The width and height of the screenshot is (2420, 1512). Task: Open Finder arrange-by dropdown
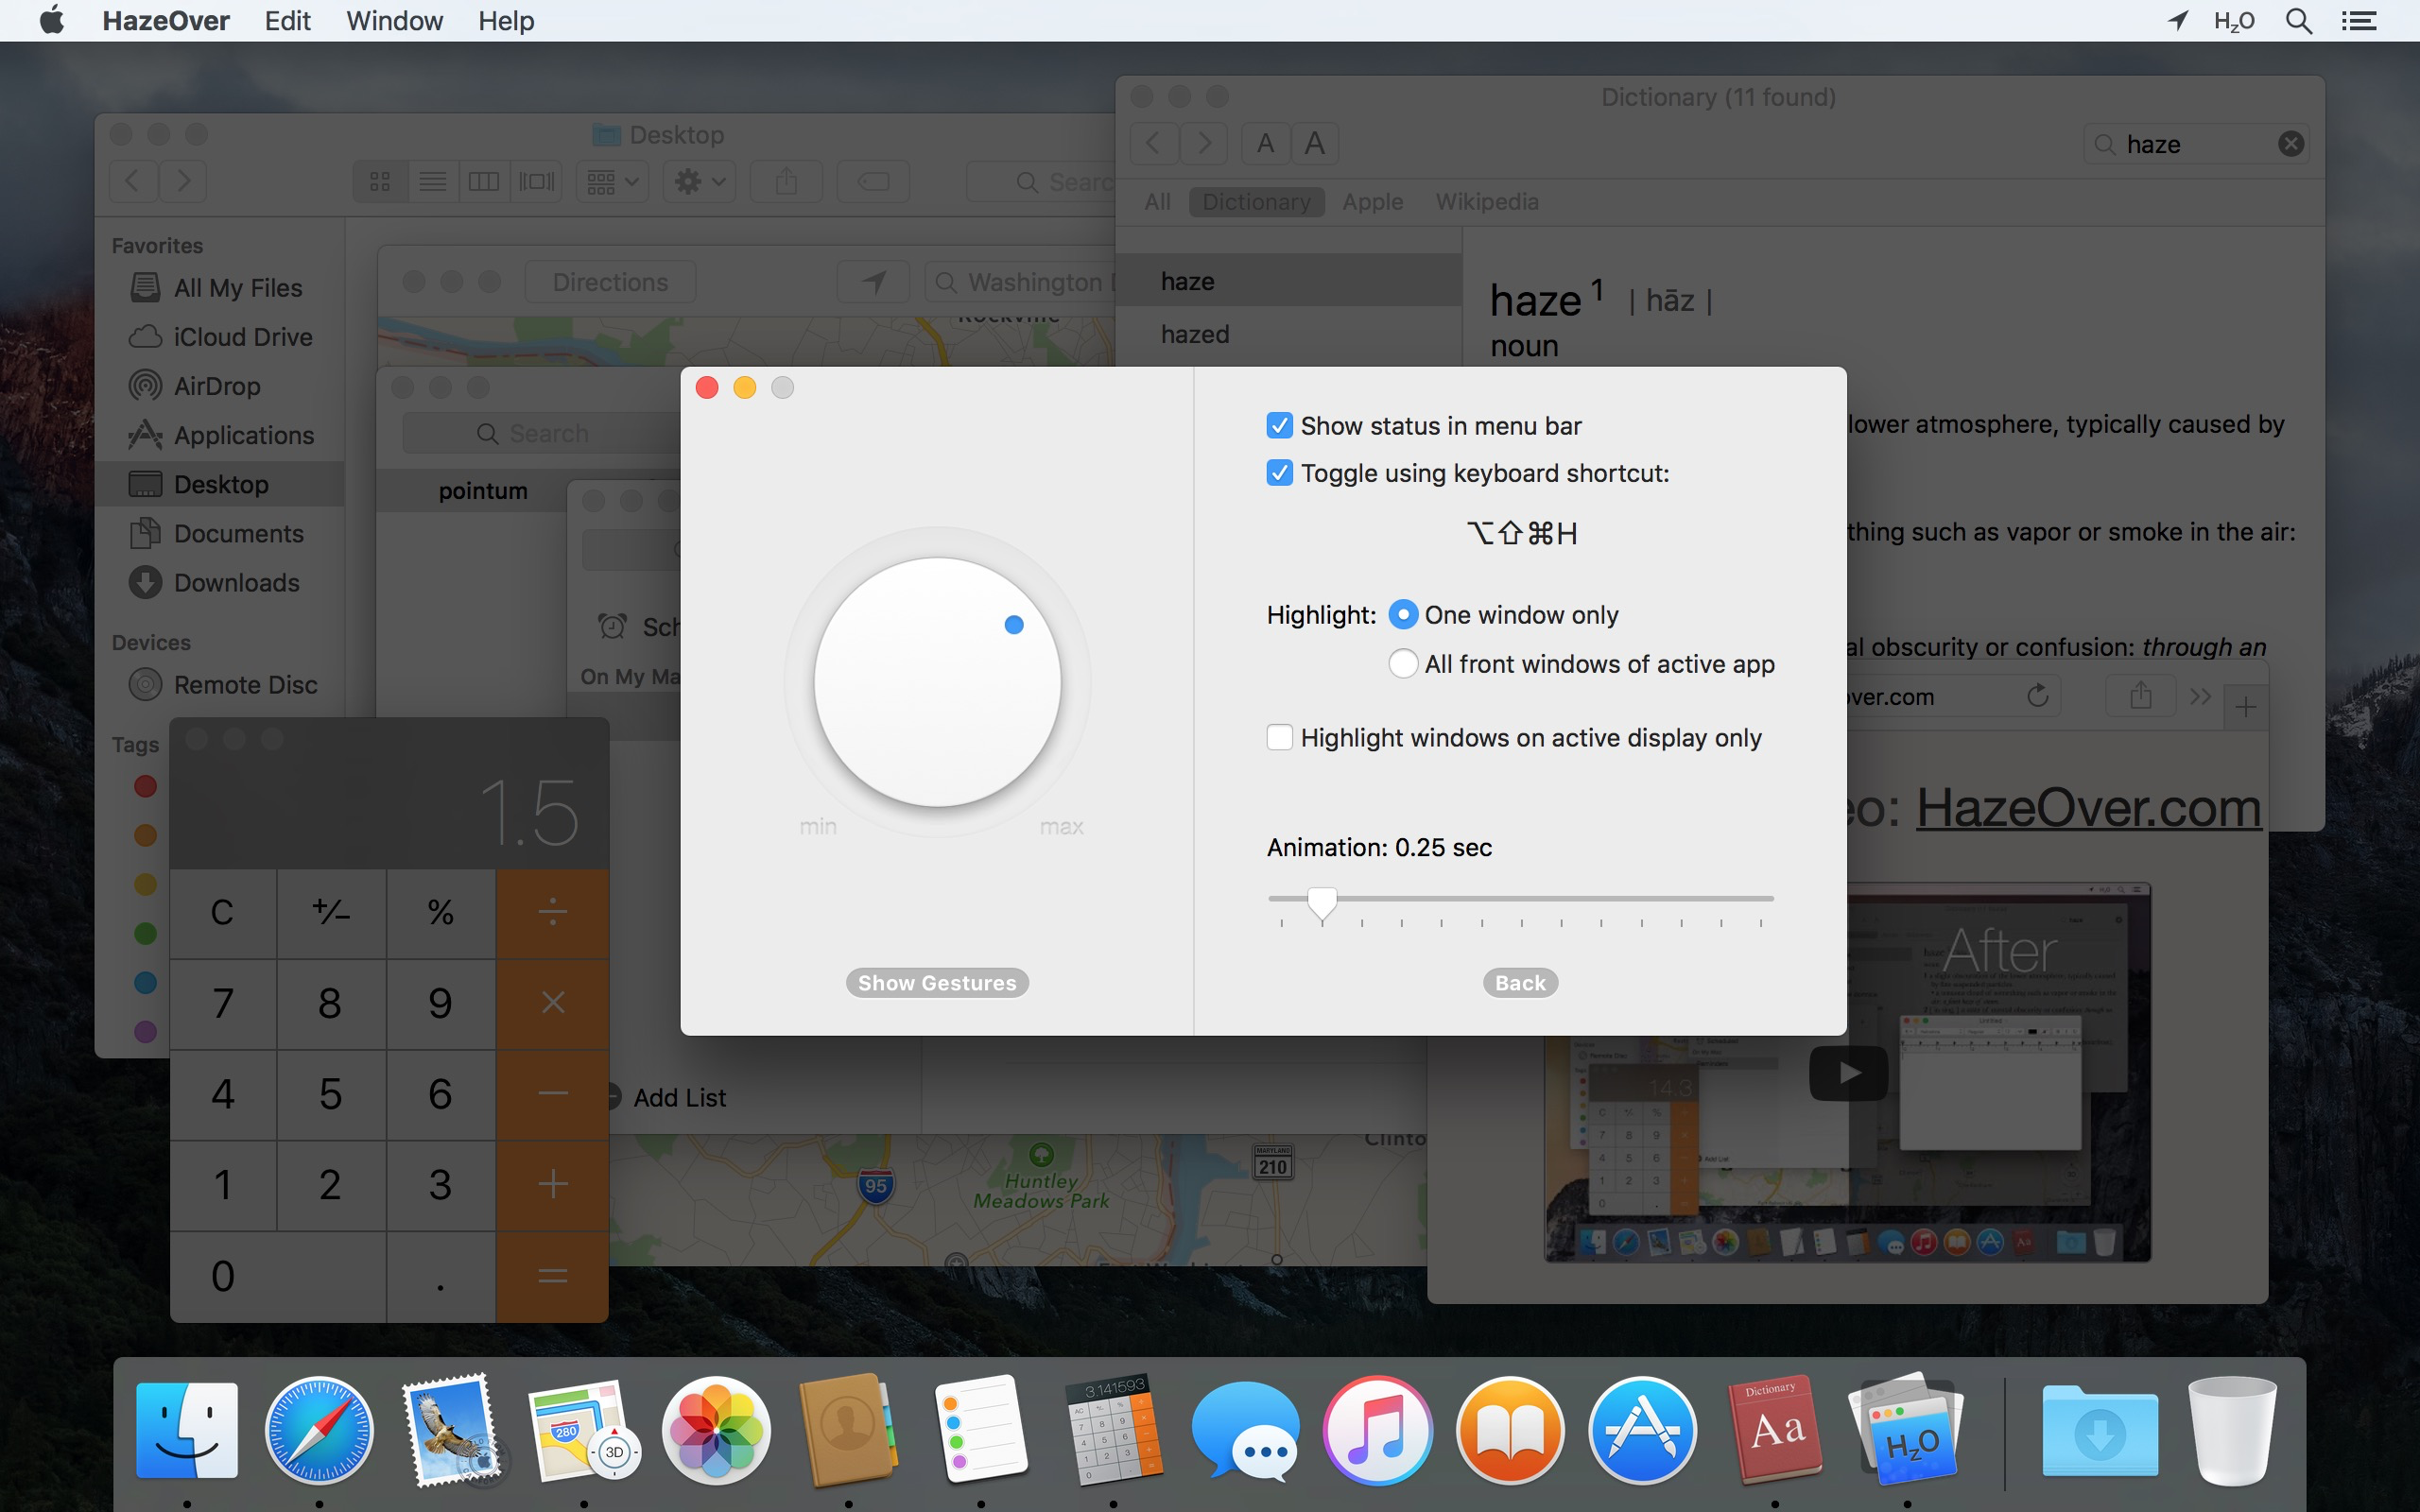pos(613,181)
